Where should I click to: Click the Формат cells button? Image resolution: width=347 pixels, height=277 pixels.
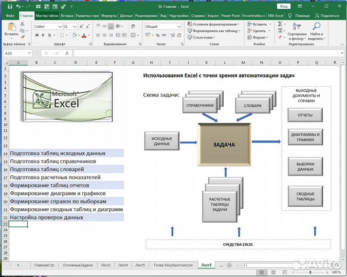[x=258, y=37]
